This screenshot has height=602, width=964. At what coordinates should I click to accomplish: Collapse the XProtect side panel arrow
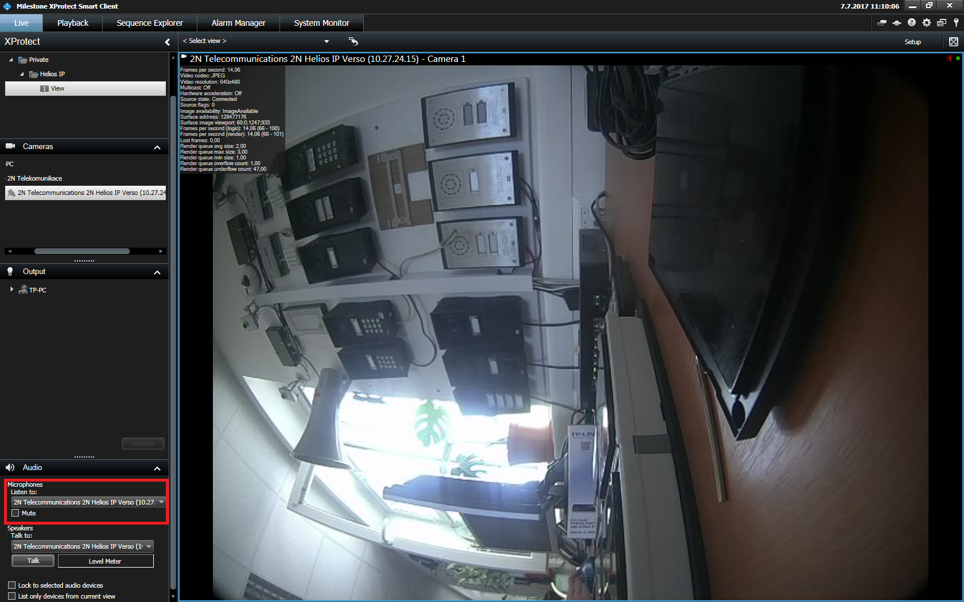[x=167, y=42]
